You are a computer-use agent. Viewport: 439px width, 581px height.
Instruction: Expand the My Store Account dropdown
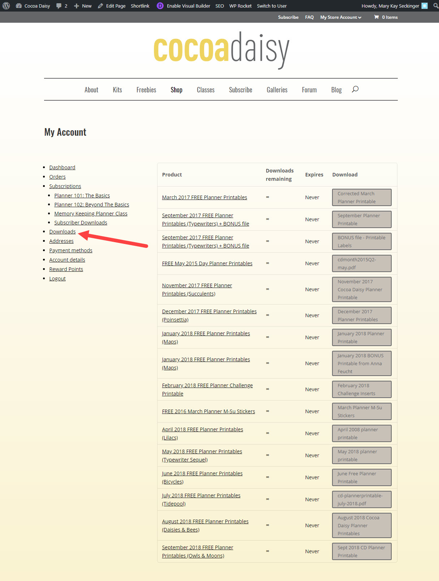point(341,17)
